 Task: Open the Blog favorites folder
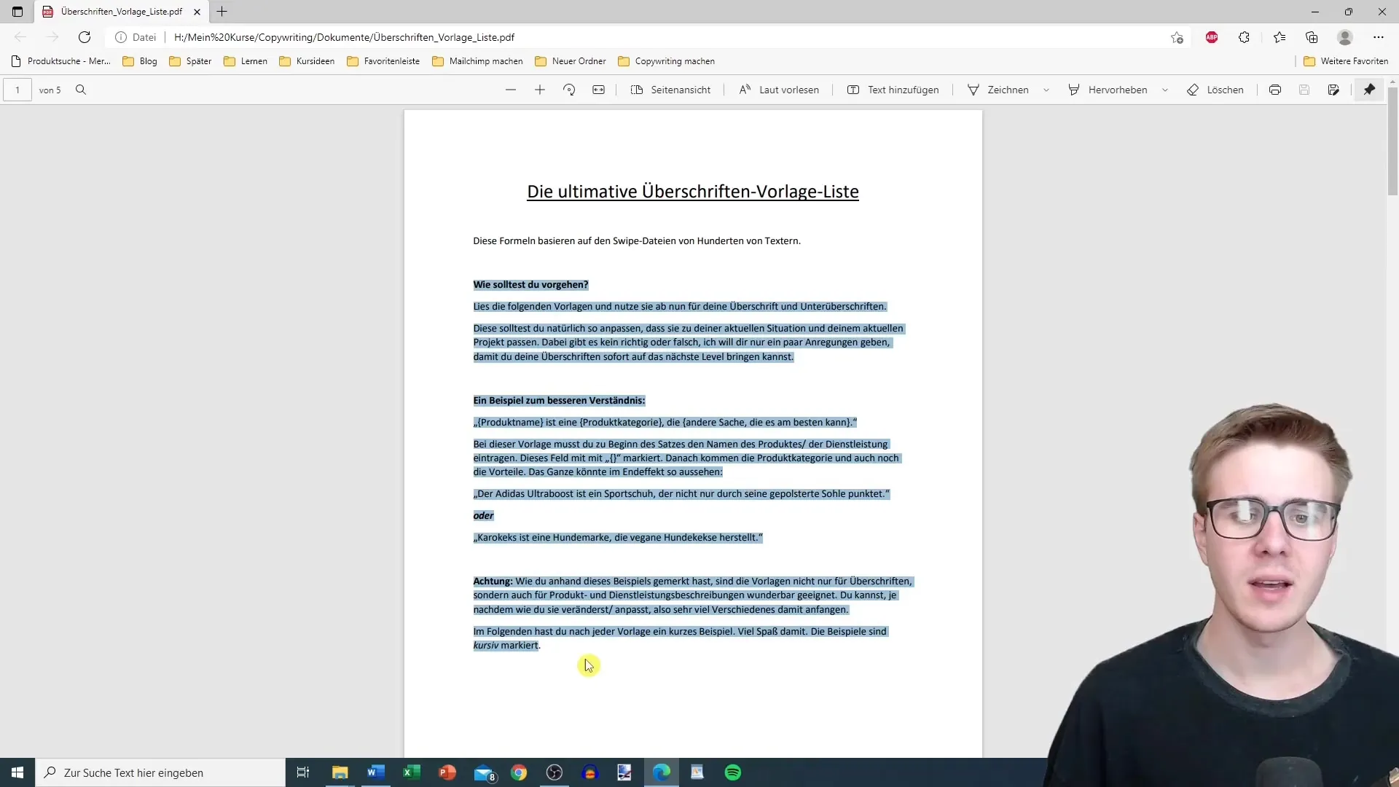tap(140, 61)
